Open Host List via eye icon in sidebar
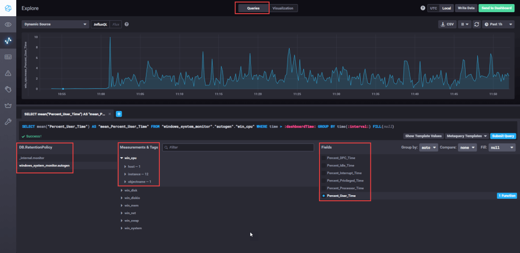 8,24
